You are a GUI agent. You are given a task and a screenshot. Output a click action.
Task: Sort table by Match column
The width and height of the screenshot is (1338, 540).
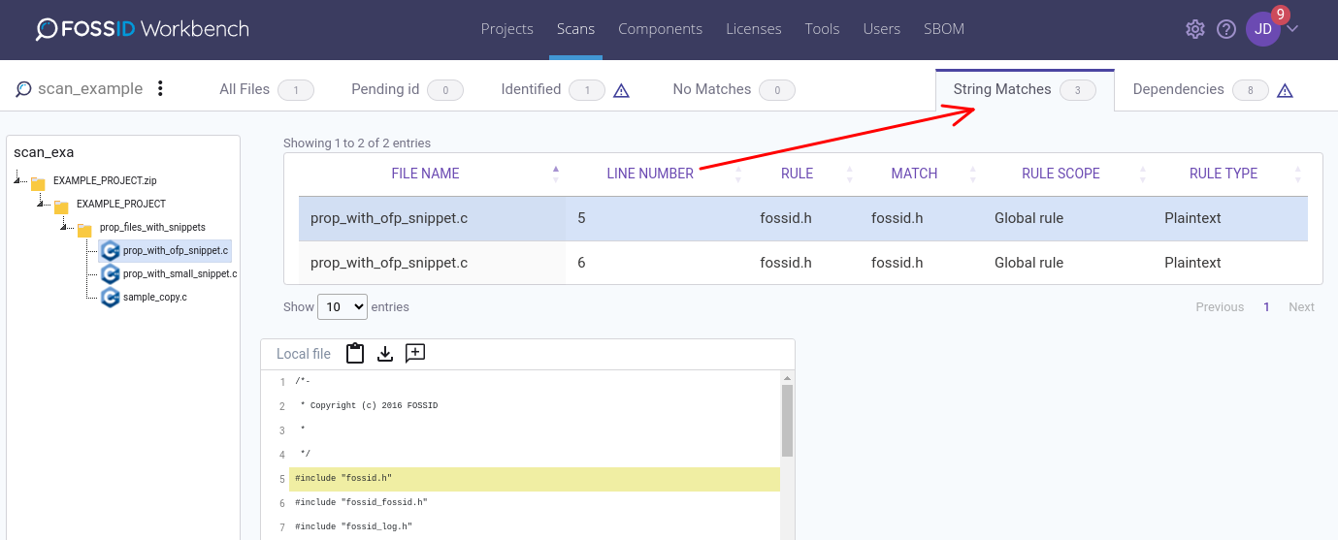914,174
